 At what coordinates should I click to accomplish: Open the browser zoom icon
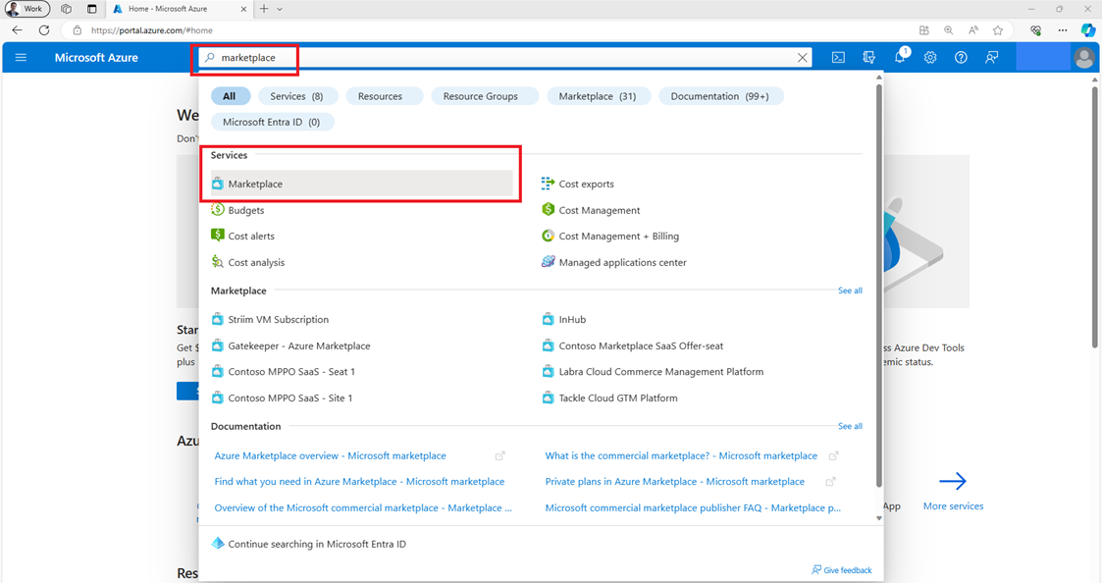pyautogui.click(x=948, y=30)
